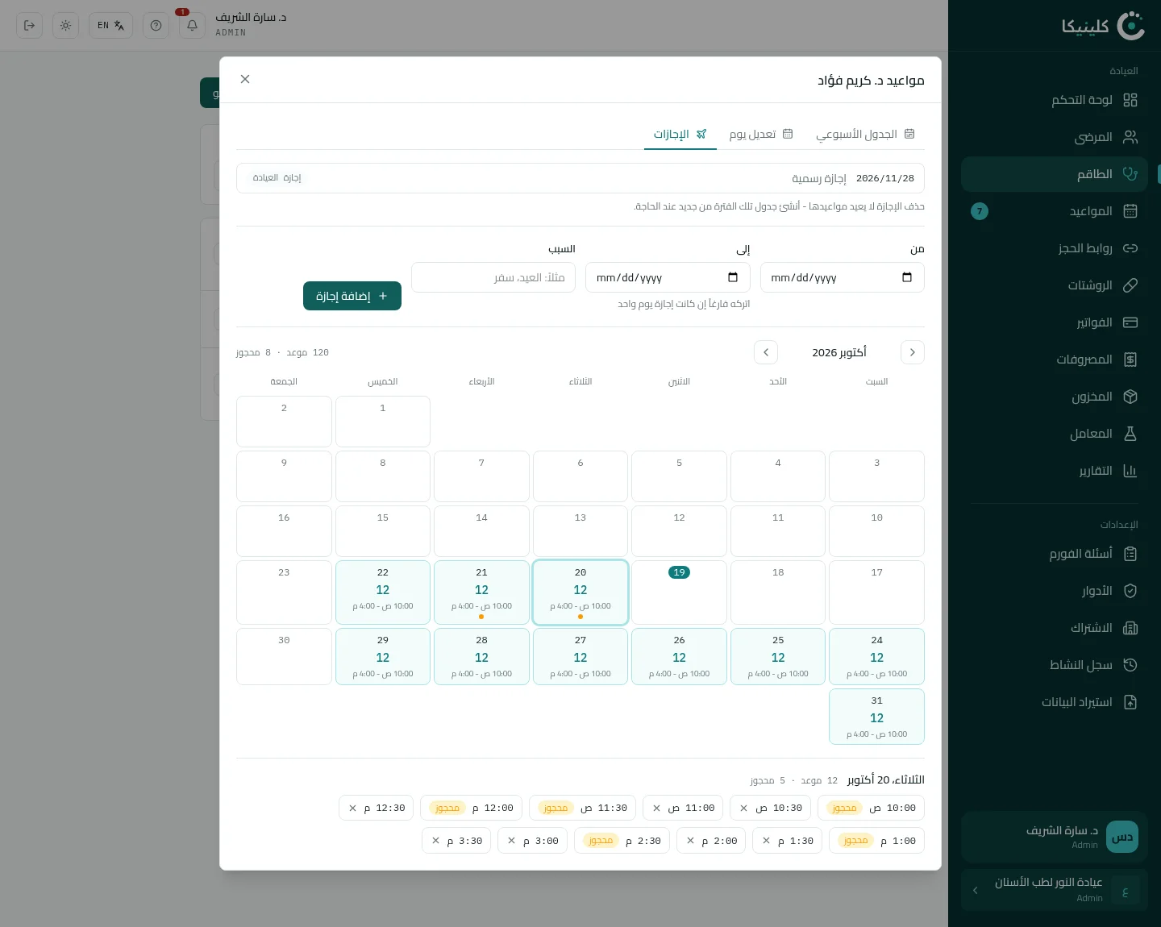Expand the عيادة النور لطب الأسنان clinic switcher
This screenshot has width=1161, height=927.
1055,890
